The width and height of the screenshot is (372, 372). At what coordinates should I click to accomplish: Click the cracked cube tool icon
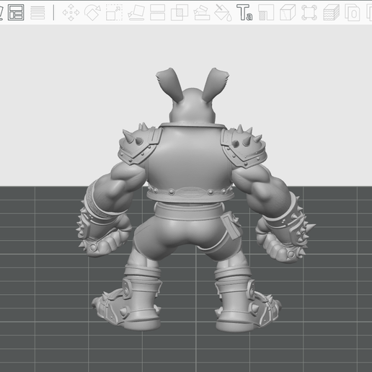[x=288, y=12]
